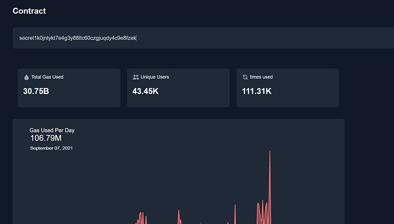Click the times used refresh icon

click(245, 77)
